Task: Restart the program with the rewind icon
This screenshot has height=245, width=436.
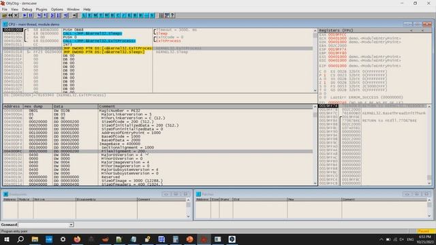Action: tap(10, 15)
